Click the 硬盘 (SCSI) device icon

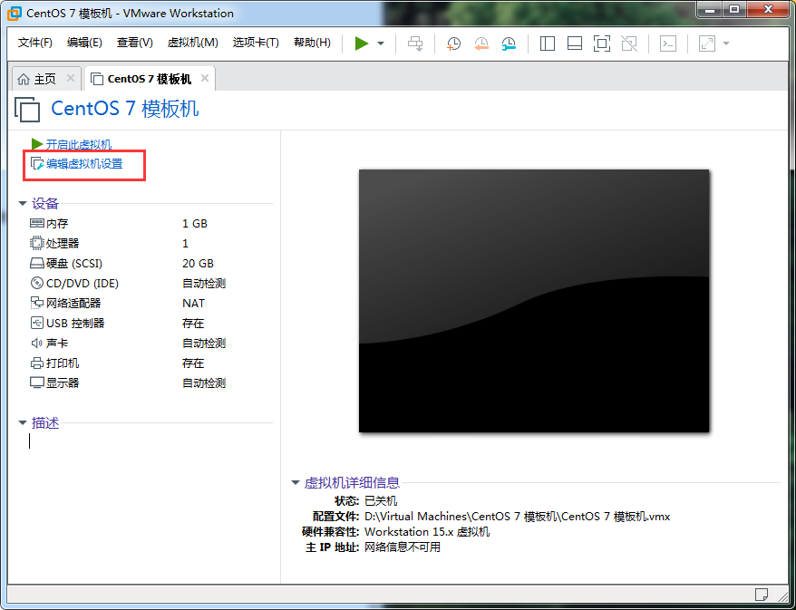pos(37,264)
